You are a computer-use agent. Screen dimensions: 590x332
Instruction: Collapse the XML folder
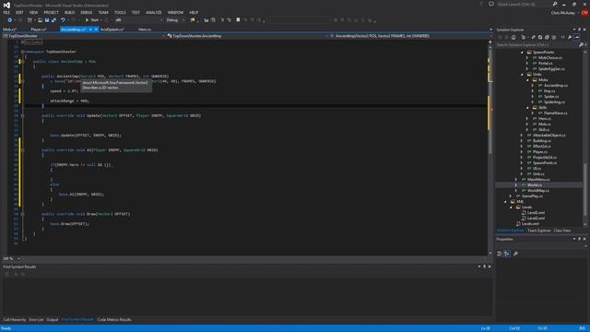coord(506,202)
